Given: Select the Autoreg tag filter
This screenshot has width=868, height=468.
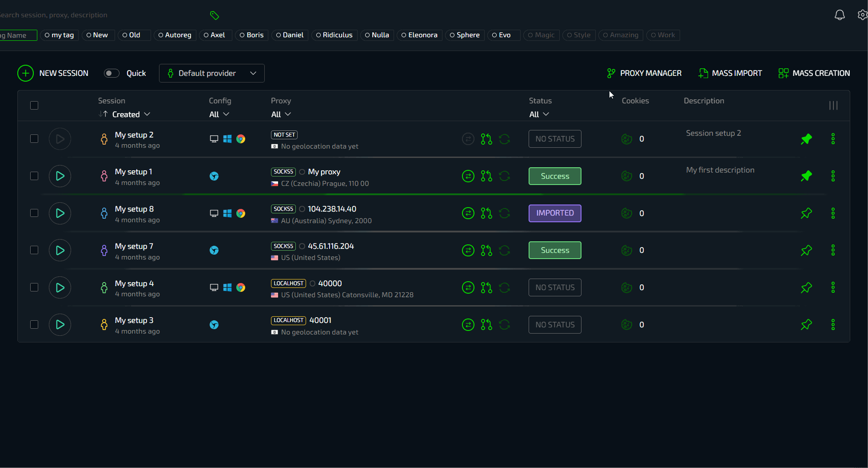Looking at the screenshot, I should [x=175, y=35].
